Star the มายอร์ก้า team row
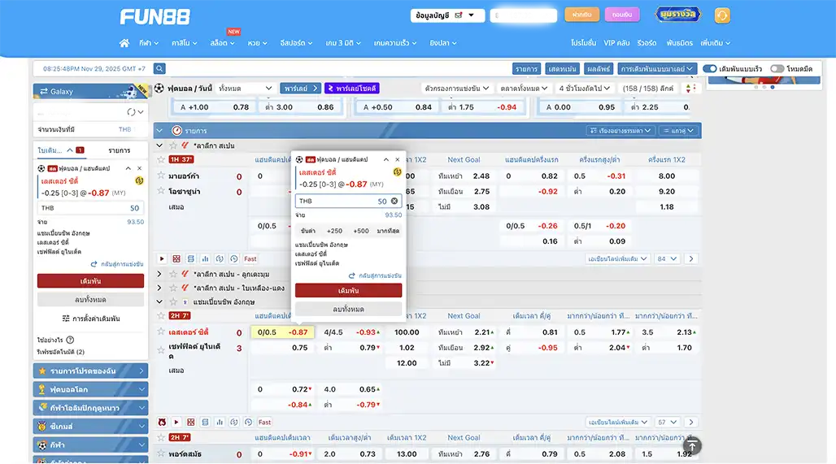 click(x=161, y=175)
